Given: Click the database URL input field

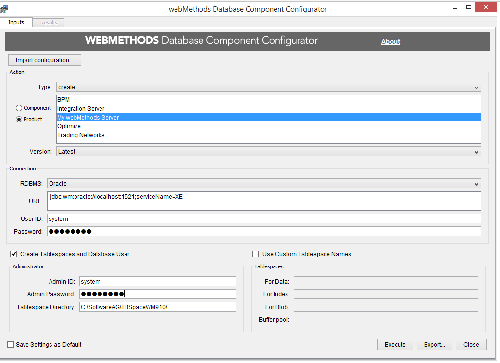Looking at the screenshot, I should pos(264,200).
